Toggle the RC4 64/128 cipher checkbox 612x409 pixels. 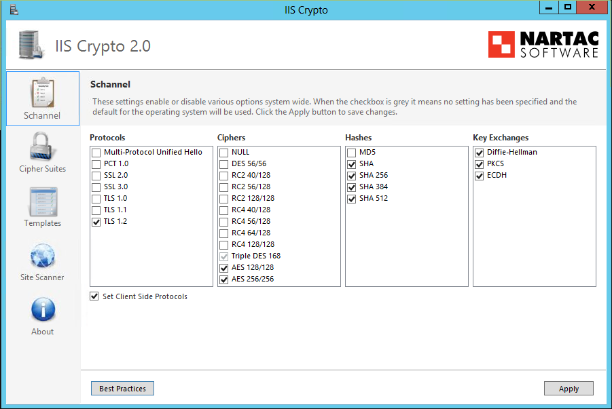pos(223,233)
